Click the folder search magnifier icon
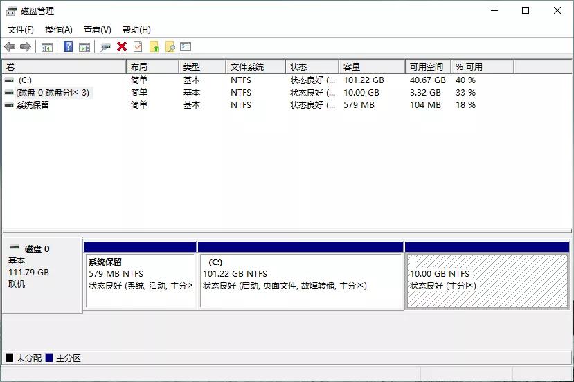The width and height of the screenshot is (574, 382). tap(170, 46)
